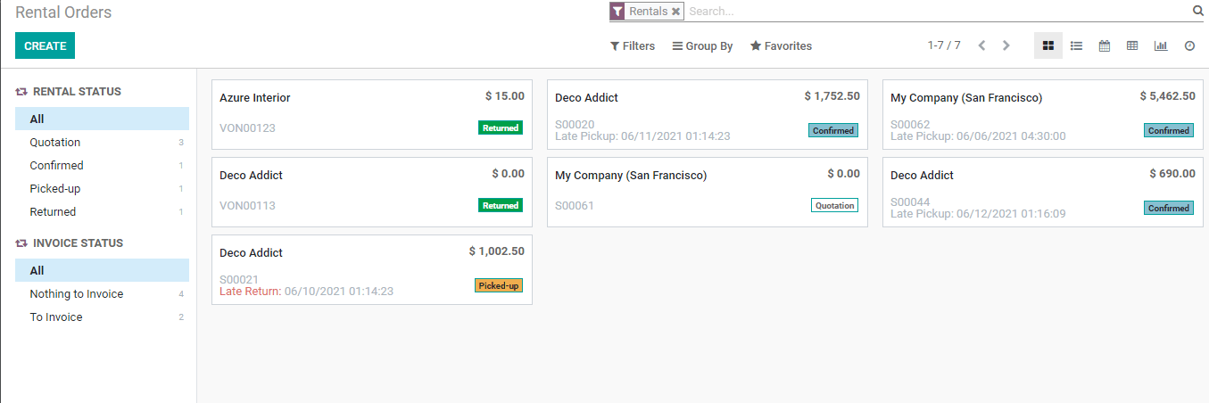Open the Calendar view icon

(x=1105, y=45)
